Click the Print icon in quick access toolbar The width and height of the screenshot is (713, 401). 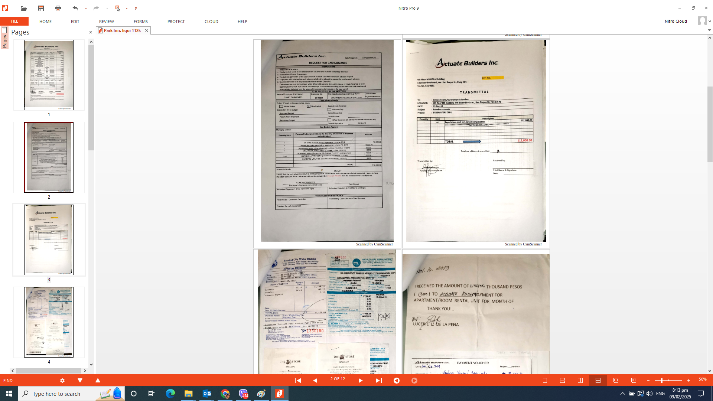pos(58,8)
